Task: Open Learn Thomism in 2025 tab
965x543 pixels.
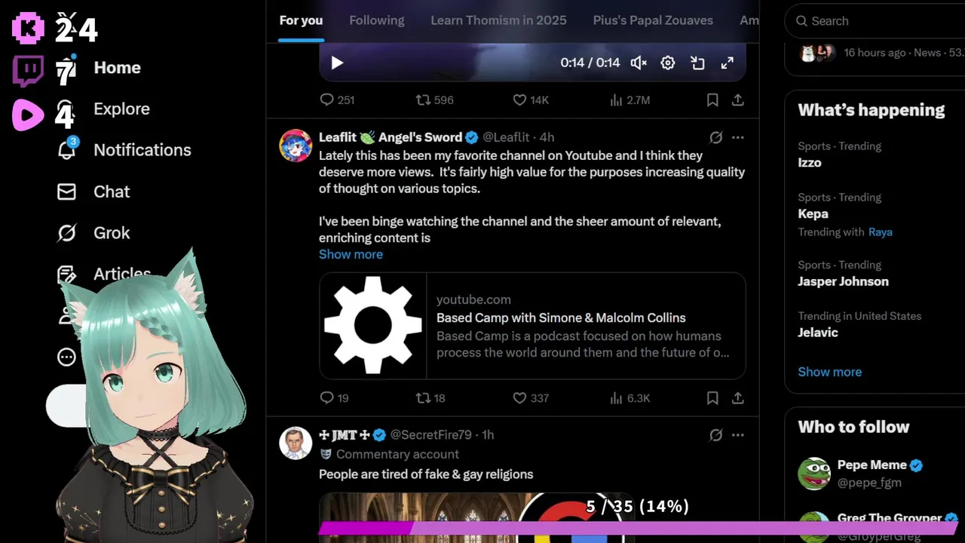Action: click(x=498, y=20)
